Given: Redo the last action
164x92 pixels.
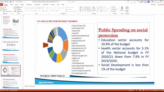Looking at the screenshot, I should (x=17, y=2).
